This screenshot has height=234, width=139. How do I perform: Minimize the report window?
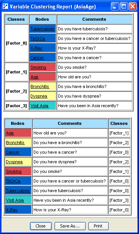[115, 7]
